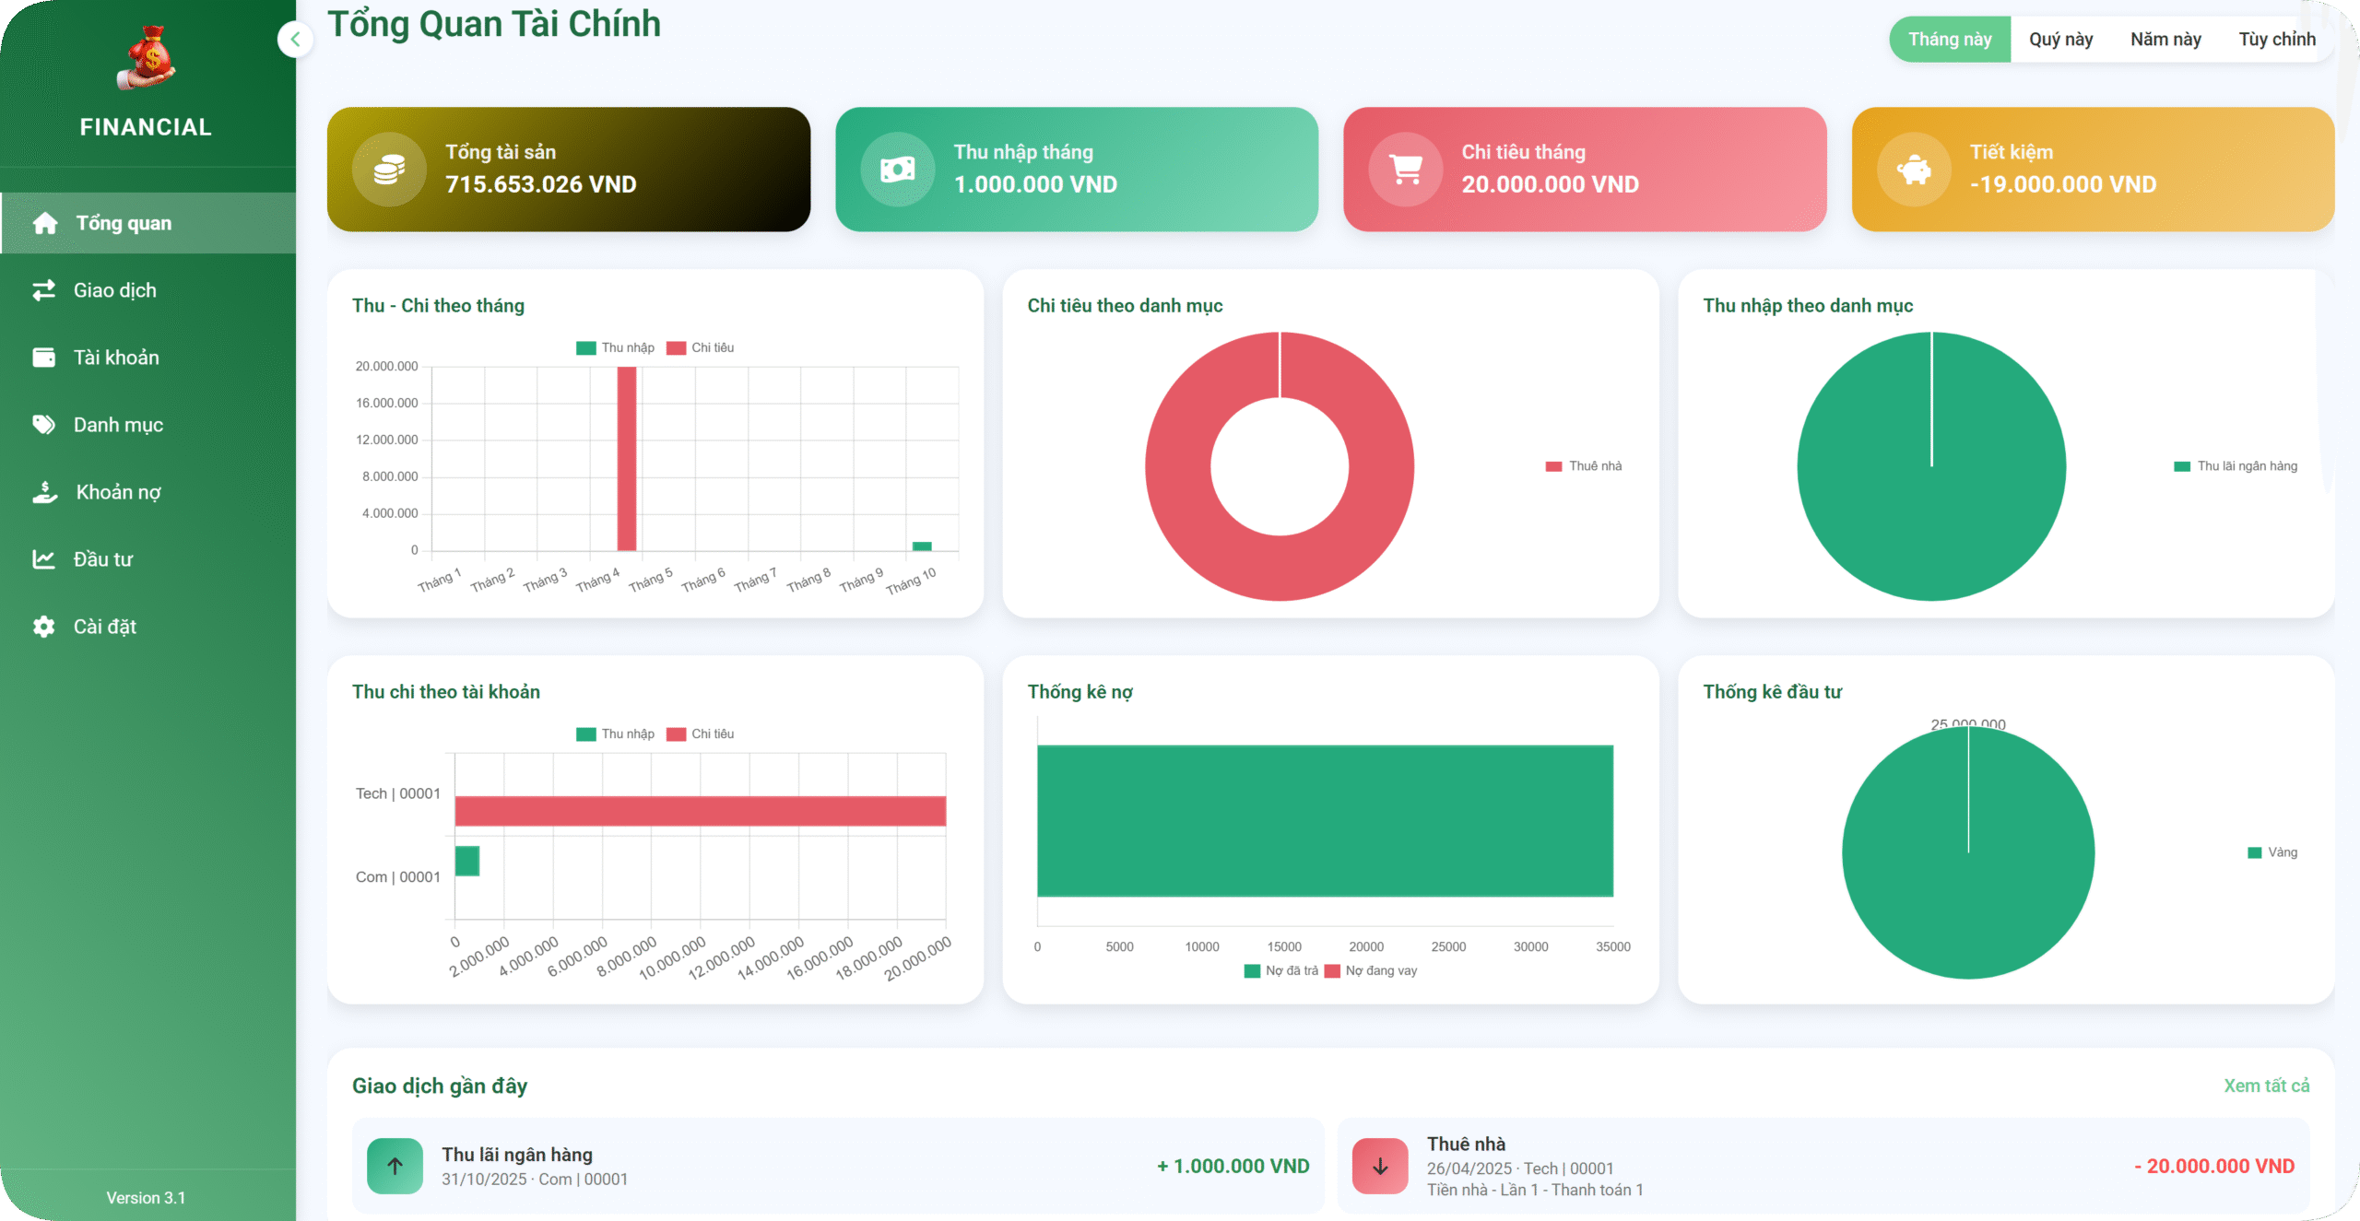Click the Giao dịch exchange arrows icon
The image size is (2360, 1221).
(43, 290)
